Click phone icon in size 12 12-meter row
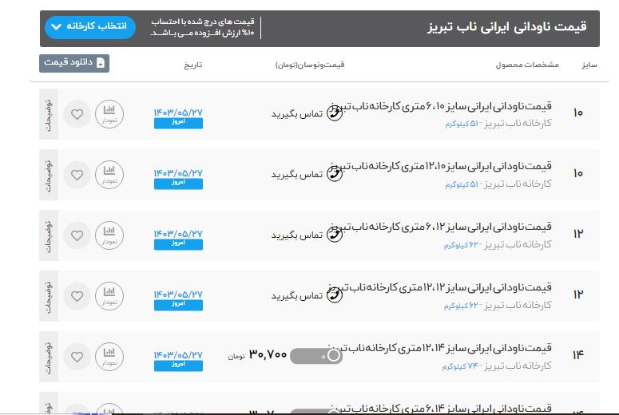The image size is (619, 415). point(335,295)
